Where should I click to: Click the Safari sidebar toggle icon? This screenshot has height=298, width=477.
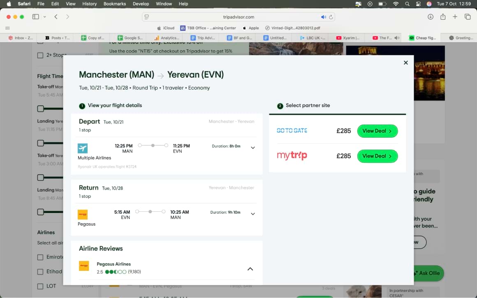click(x=36, y=17)
